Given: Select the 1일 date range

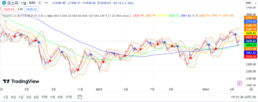Looking at the screenshot, I should [x=6, y=97].
